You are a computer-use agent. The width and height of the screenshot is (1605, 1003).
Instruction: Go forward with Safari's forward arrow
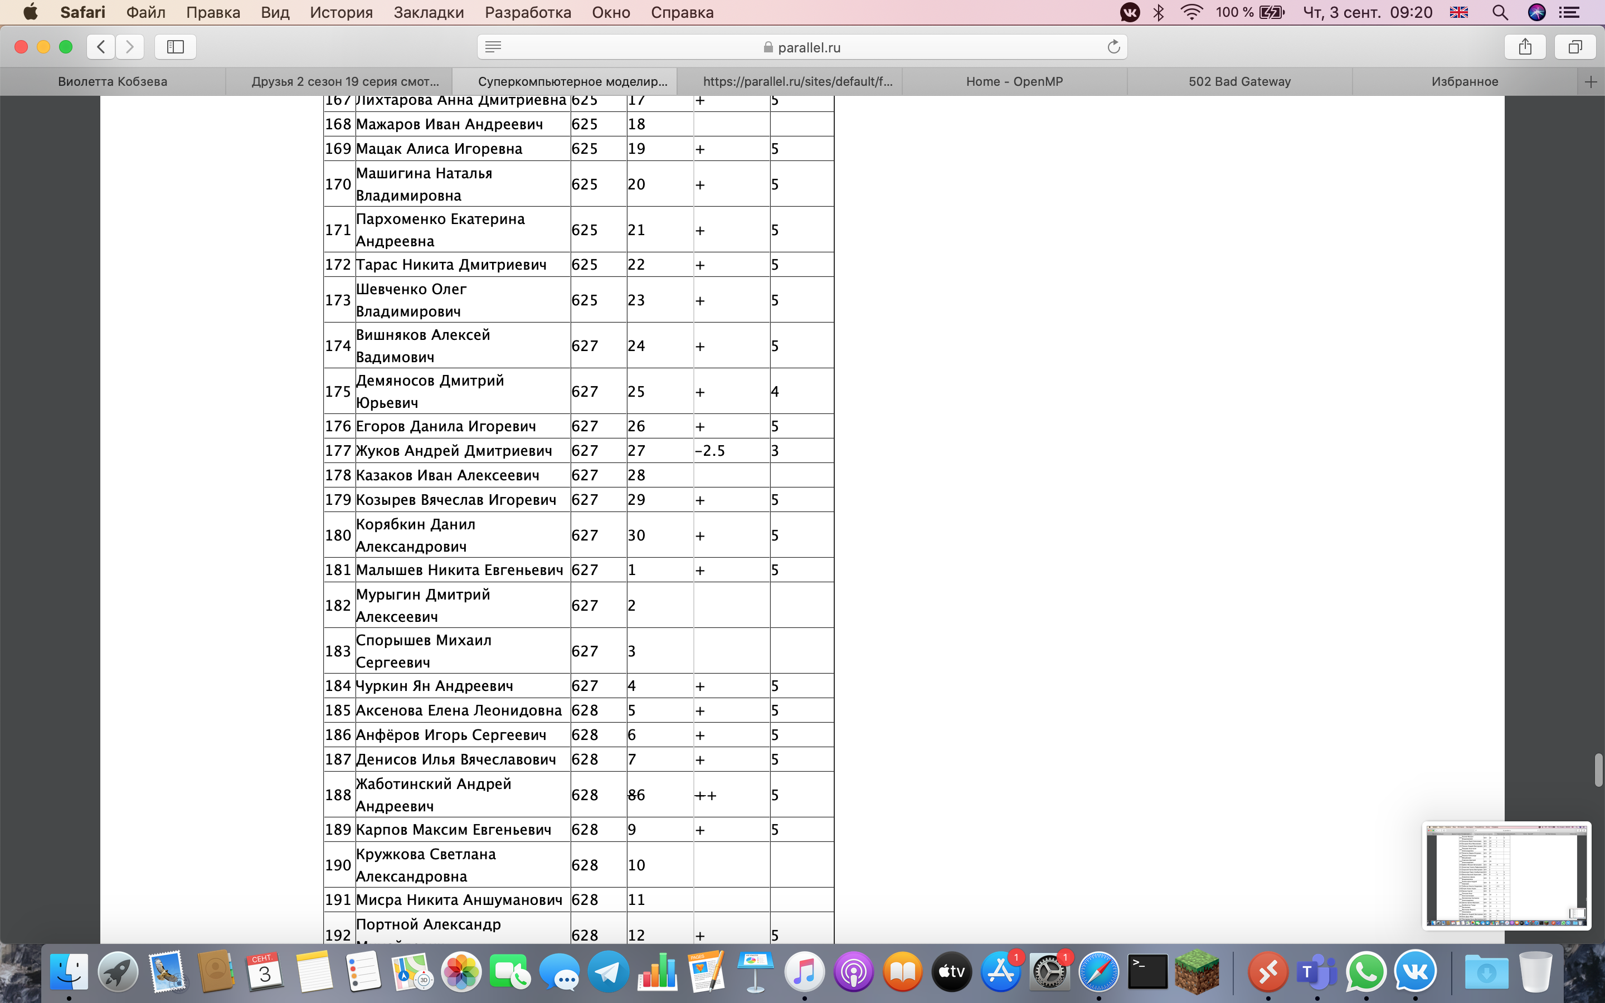[129, 46]
